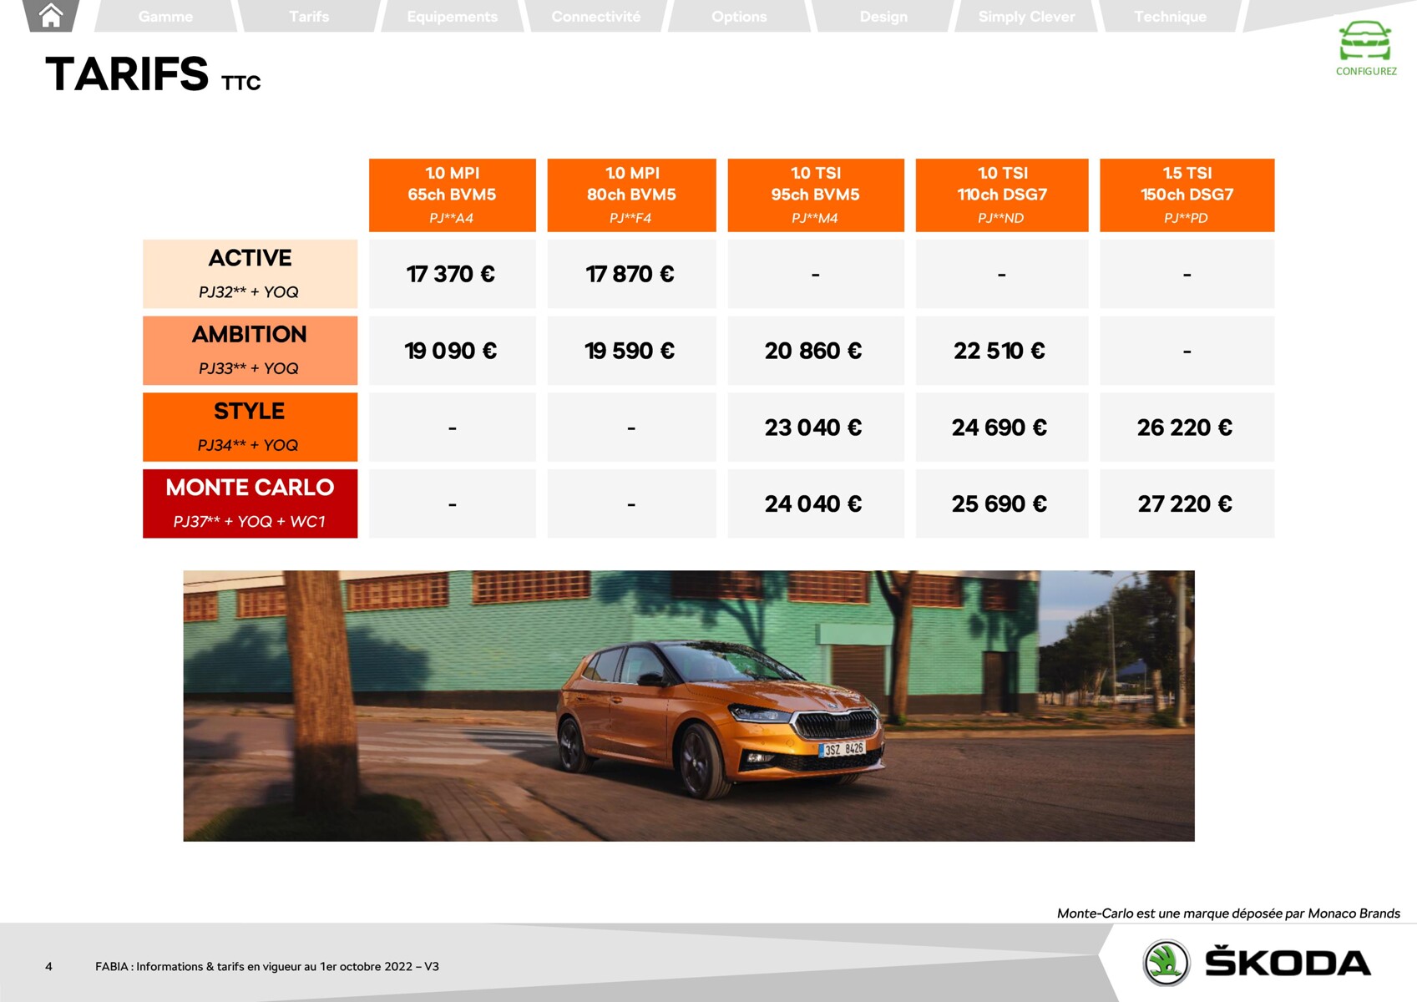Select the 25 690 € price cell

coord(1002,504)
